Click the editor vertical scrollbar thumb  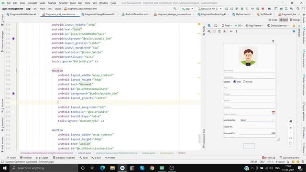click(199, 138)
